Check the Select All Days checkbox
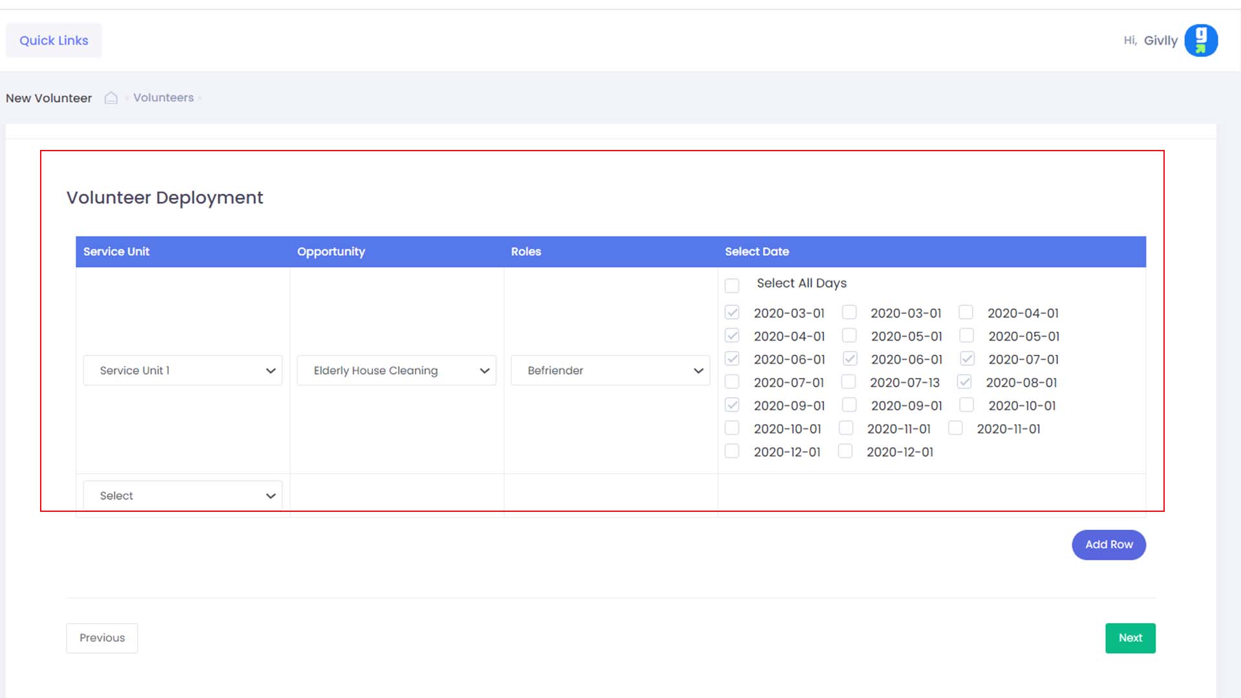Viewport: 1241px width, 698px height. (732, 285)
